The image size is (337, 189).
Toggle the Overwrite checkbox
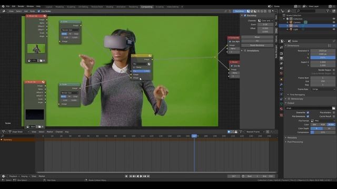[308, 112]
